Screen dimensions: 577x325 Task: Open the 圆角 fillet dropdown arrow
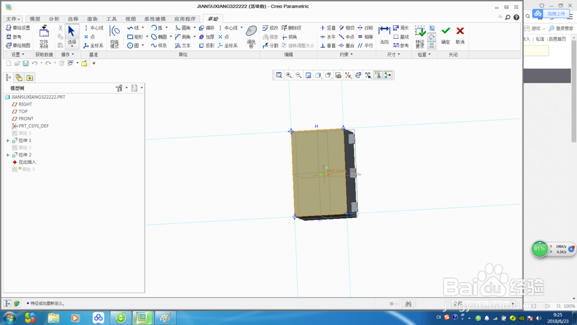[194, 28]
